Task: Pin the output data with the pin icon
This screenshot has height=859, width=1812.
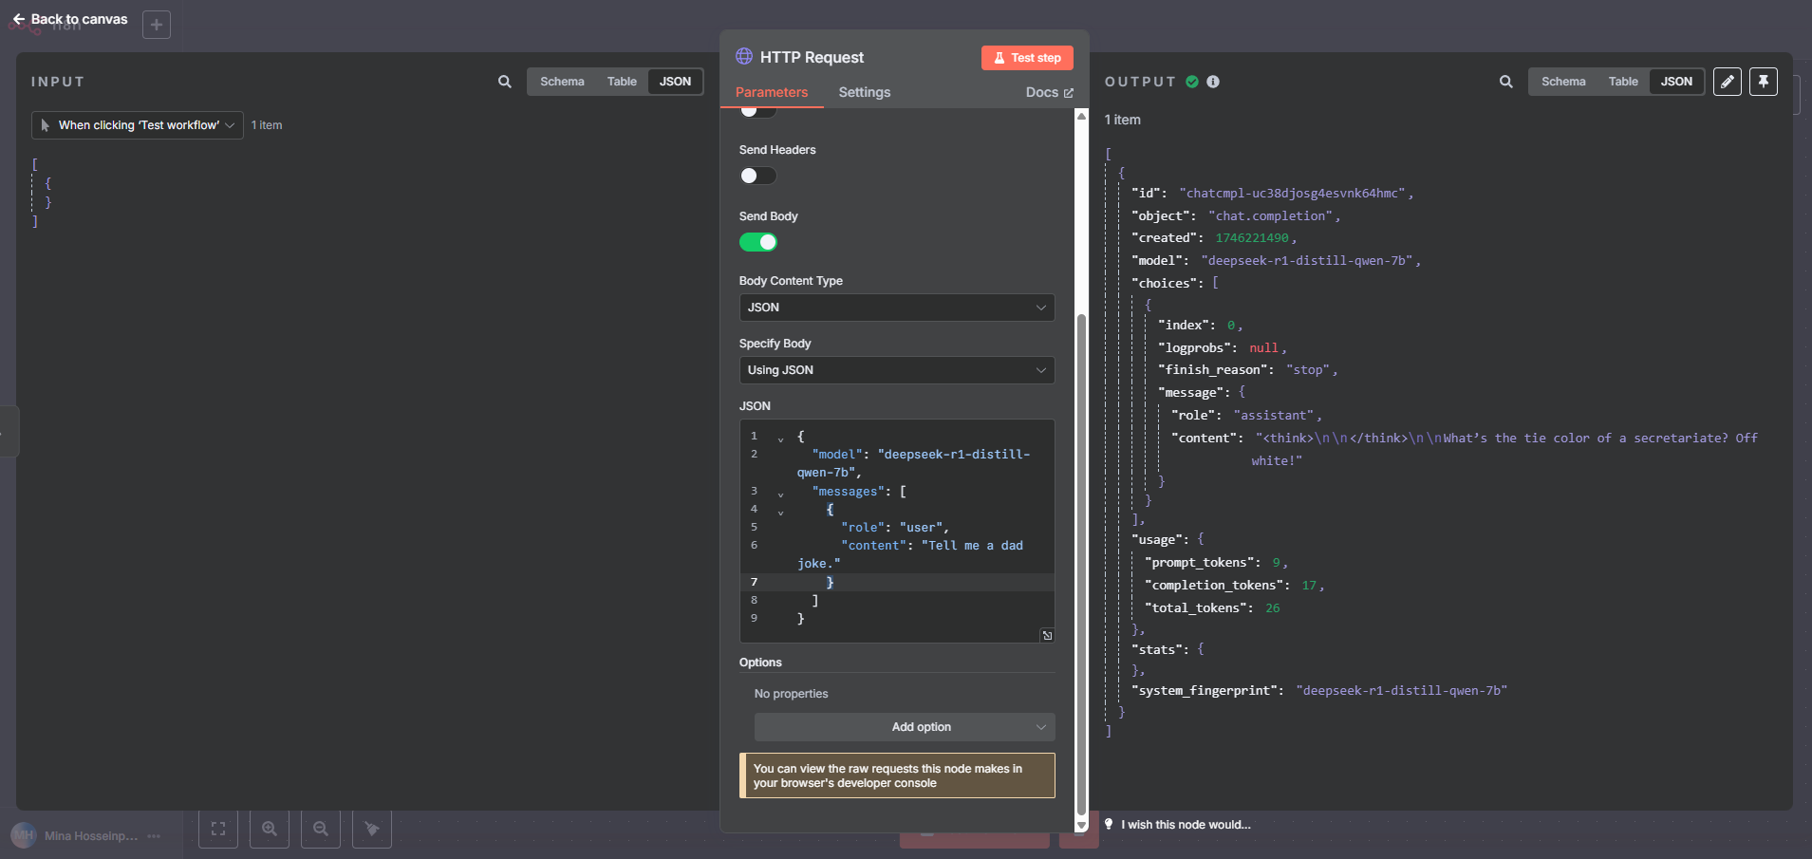Action: 1764,82
